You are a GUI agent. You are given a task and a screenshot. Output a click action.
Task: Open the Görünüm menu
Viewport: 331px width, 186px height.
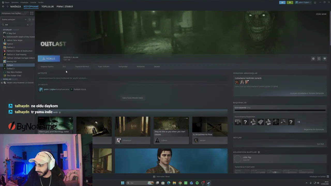[x=15, y=2]
